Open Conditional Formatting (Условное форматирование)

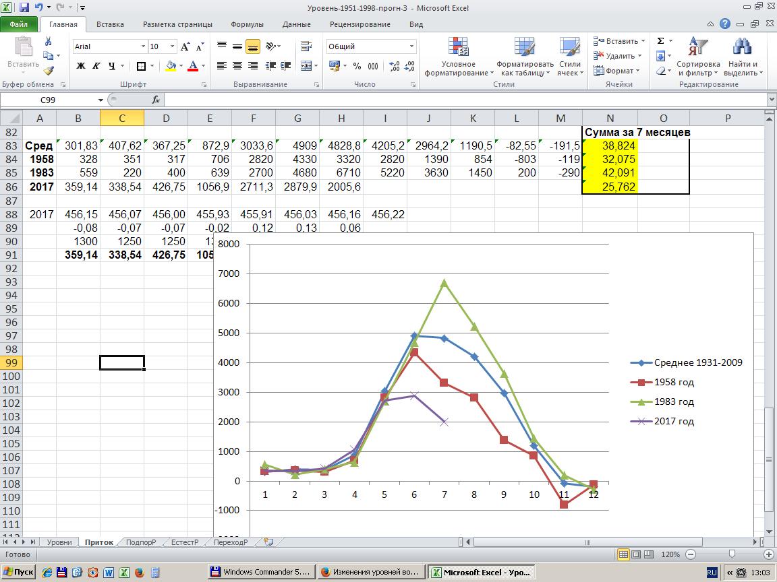click(459, 57)
